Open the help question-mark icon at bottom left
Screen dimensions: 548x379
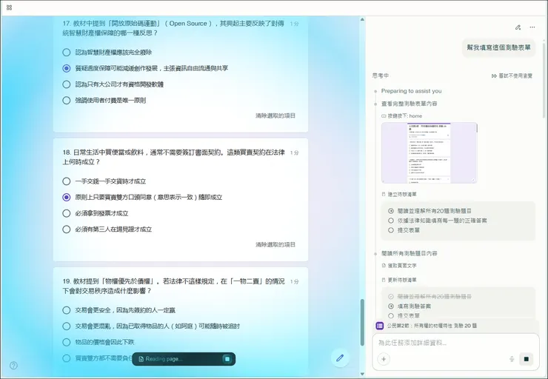click(x=13, y=366)
